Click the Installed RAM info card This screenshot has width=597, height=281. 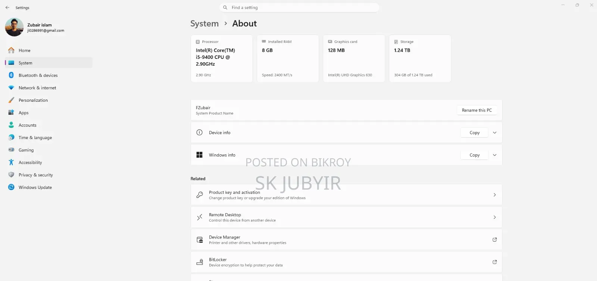point(288,59)
